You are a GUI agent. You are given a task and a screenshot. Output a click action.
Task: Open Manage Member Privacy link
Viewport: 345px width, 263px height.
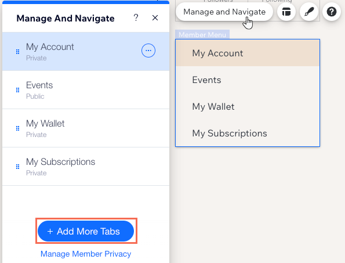[86, 254]
